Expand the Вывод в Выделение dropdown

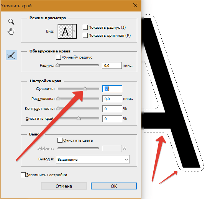coord(93,159)
